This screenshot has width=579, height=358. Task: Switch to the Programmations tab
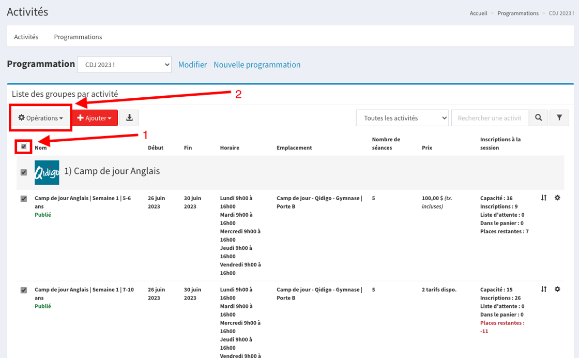click(x=78, y=37)
